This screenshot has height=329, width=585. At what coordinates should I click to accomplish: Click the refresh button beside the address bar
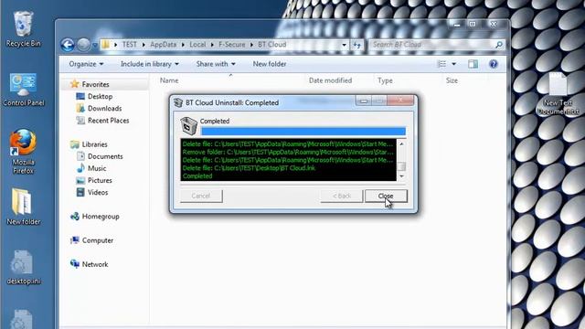pos(357,45)
